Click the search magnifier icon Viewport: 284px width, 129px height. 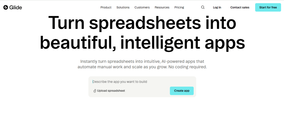click(x=203, y=7)
